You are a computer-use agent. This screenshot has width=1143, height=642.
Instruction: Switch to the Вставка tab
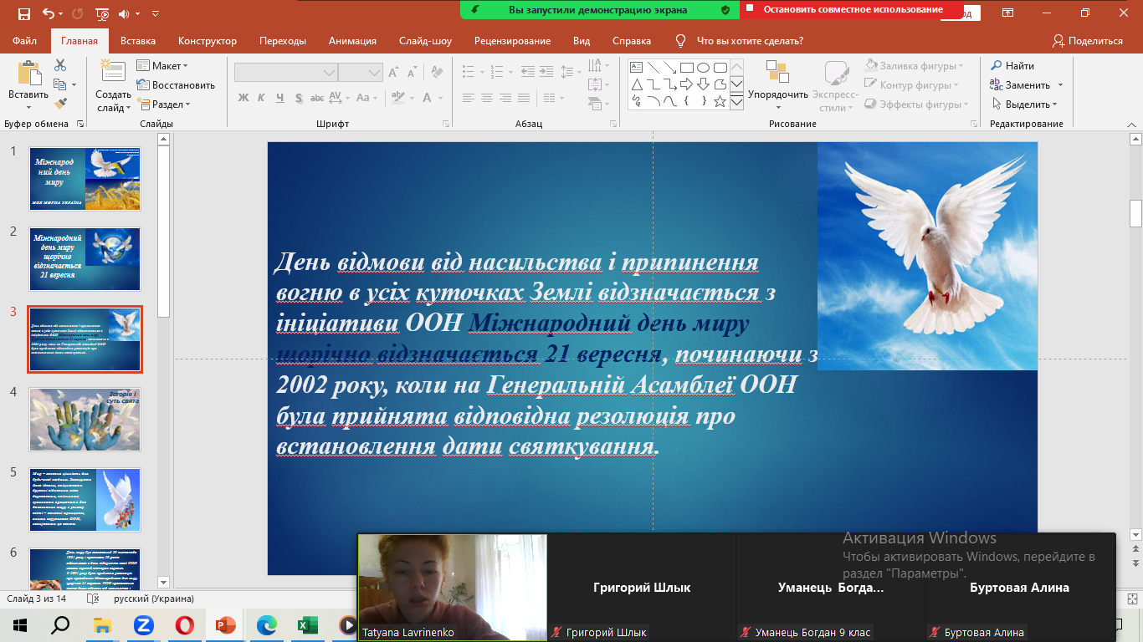(138, 41)
